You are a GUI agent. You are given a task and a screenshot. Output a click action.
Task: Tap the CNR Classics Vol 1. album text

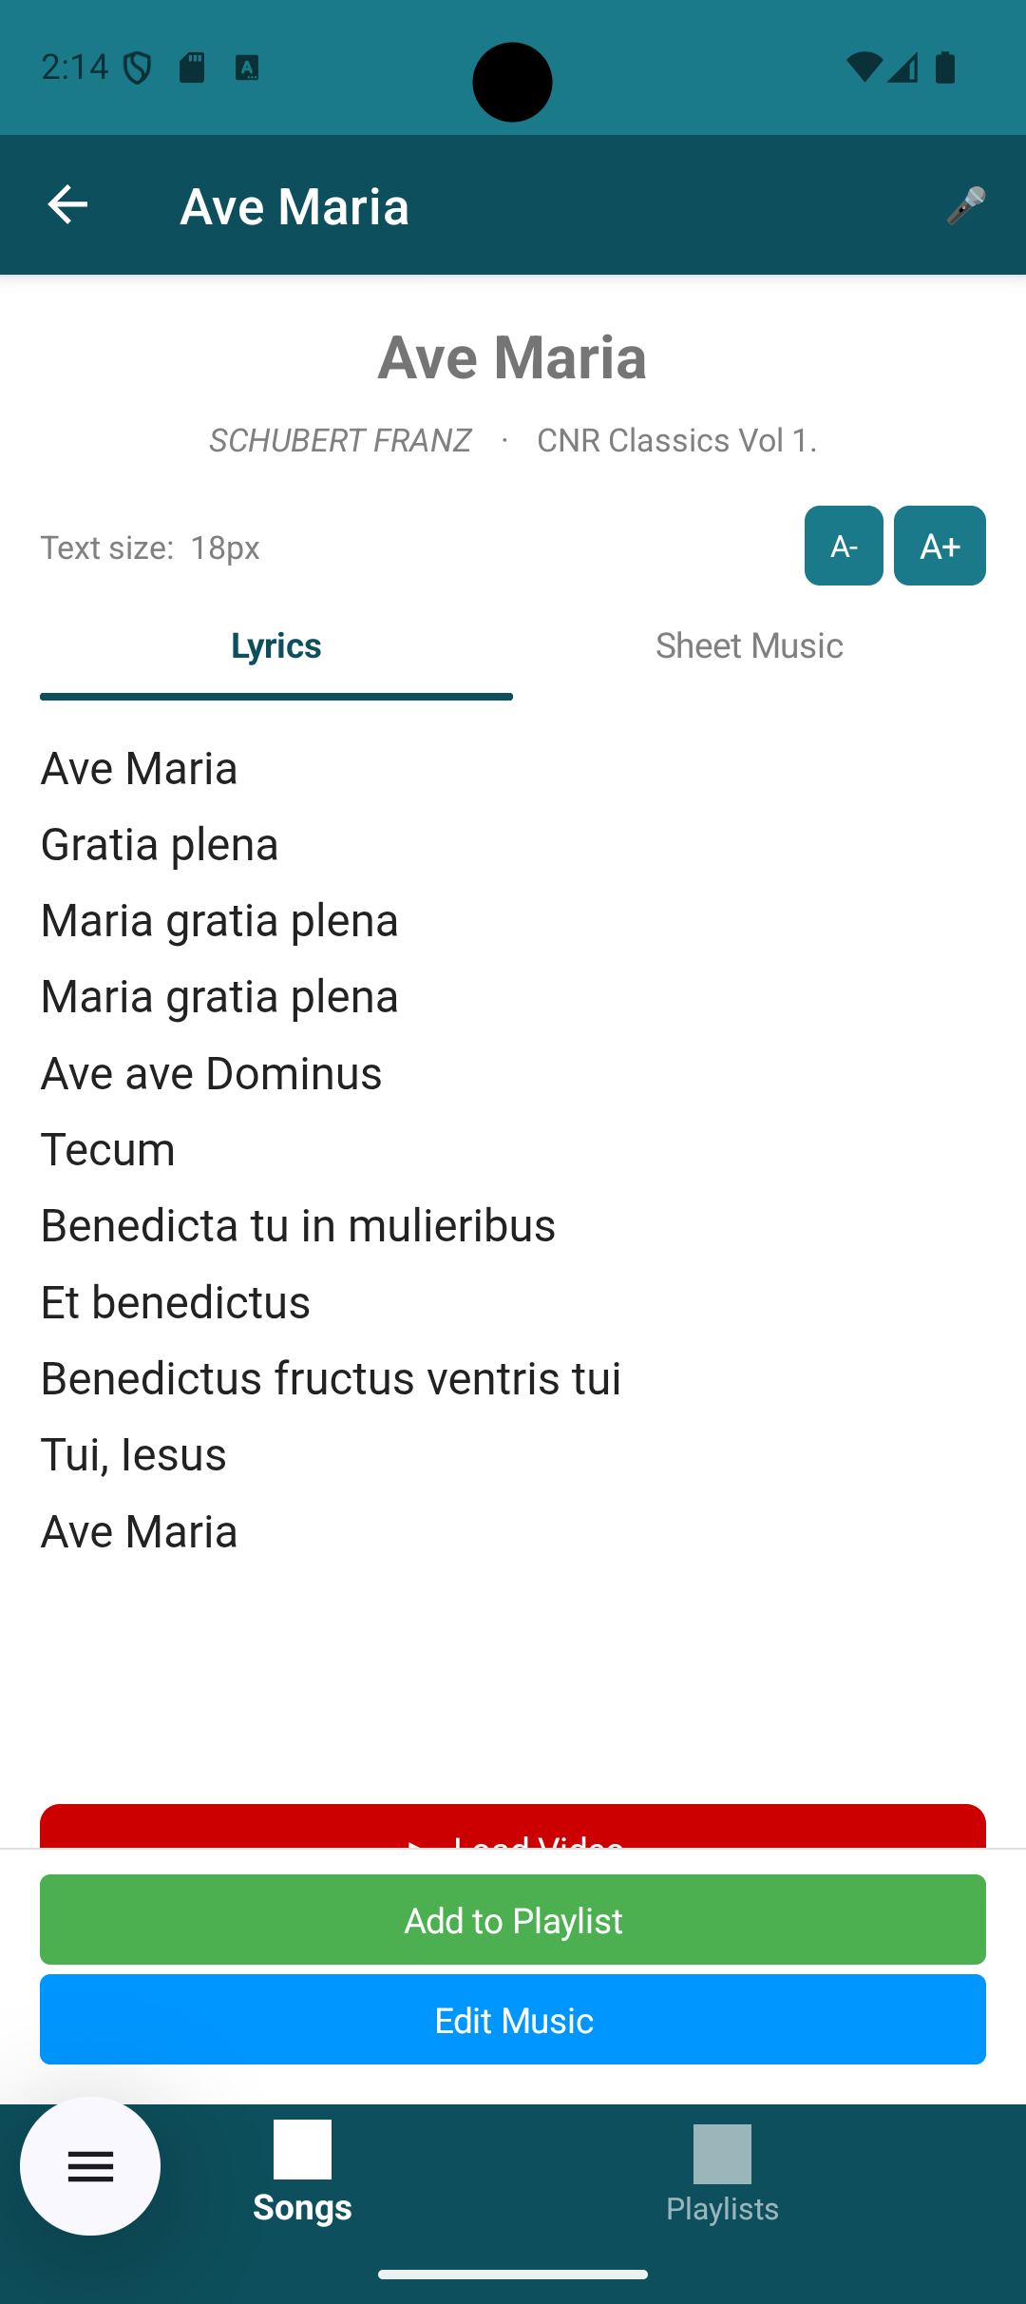tap(676, 441)
